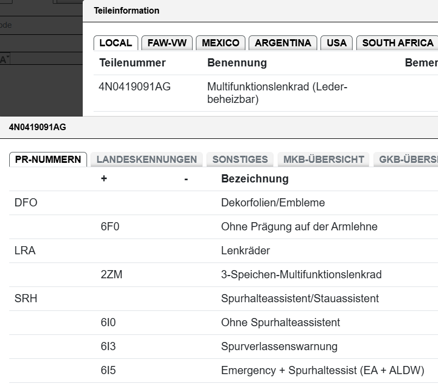Open the small dropdown in dark sidebar
The height and width of the screenshot is (391, 438).
(x=5, y=59)
